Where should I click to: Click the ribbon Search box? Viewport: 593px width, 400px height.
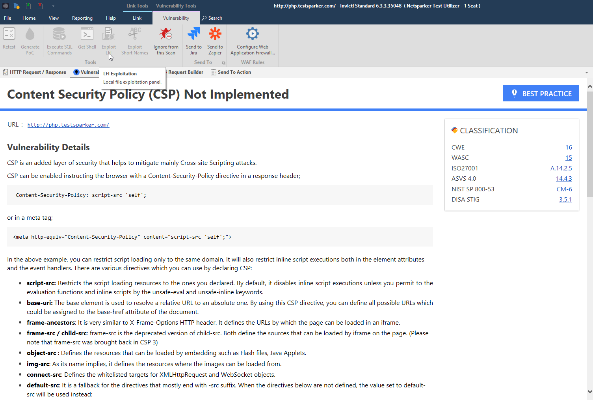click(x=212, y=18)
